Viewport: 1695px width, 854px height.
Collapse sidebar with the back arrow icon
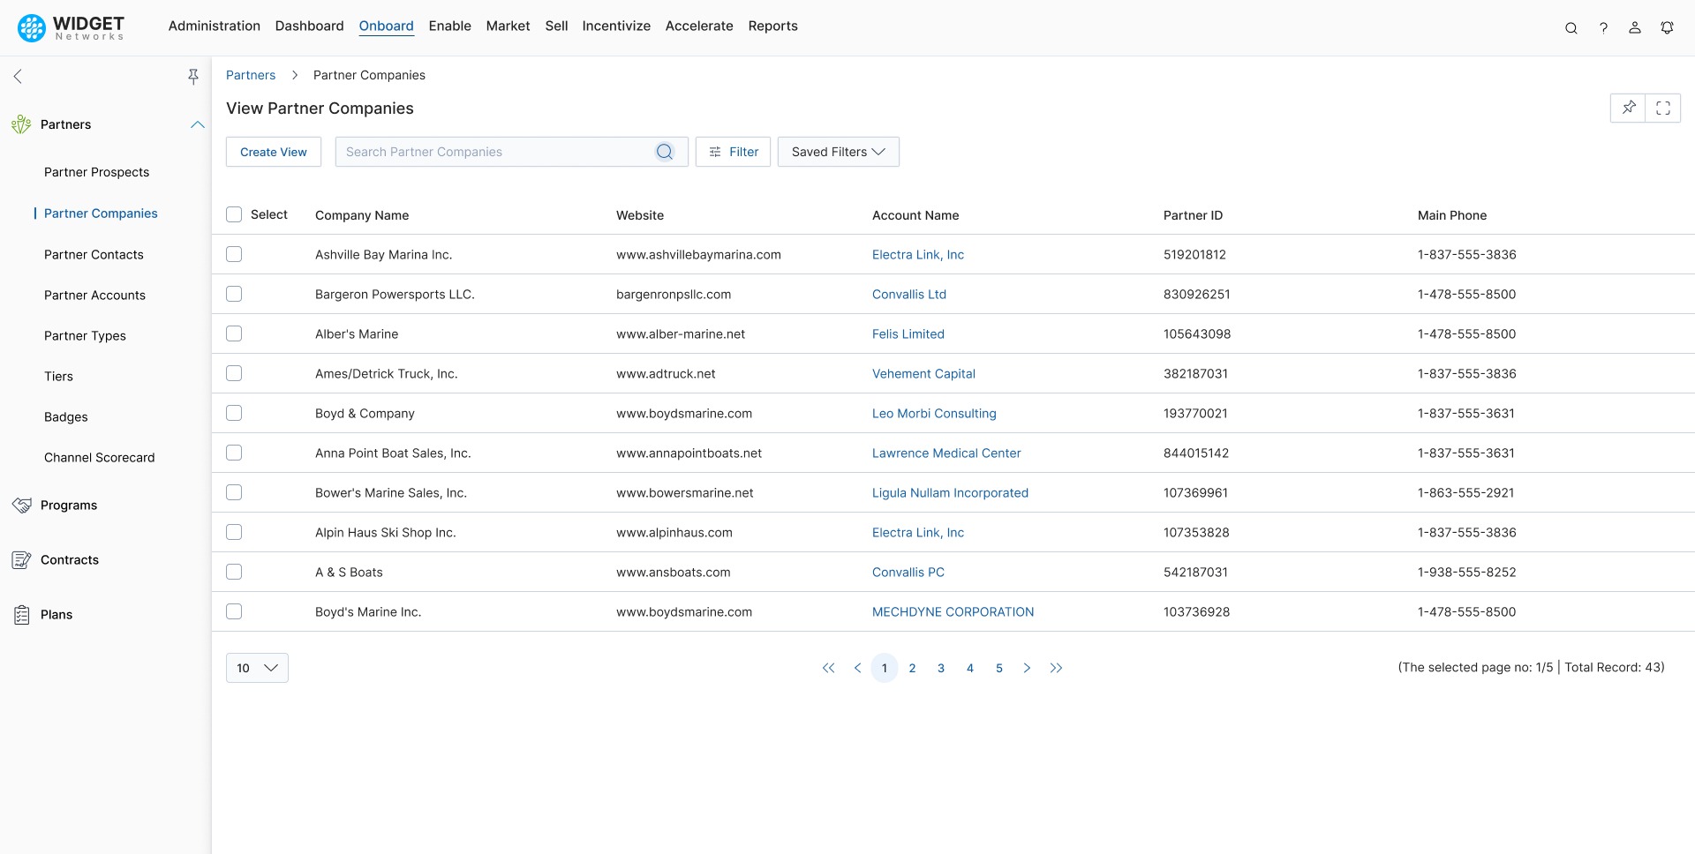(x=18, y=77)
